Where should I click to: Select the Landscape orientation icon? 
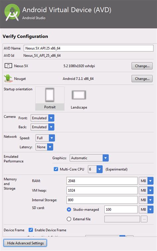coord(79,95)
